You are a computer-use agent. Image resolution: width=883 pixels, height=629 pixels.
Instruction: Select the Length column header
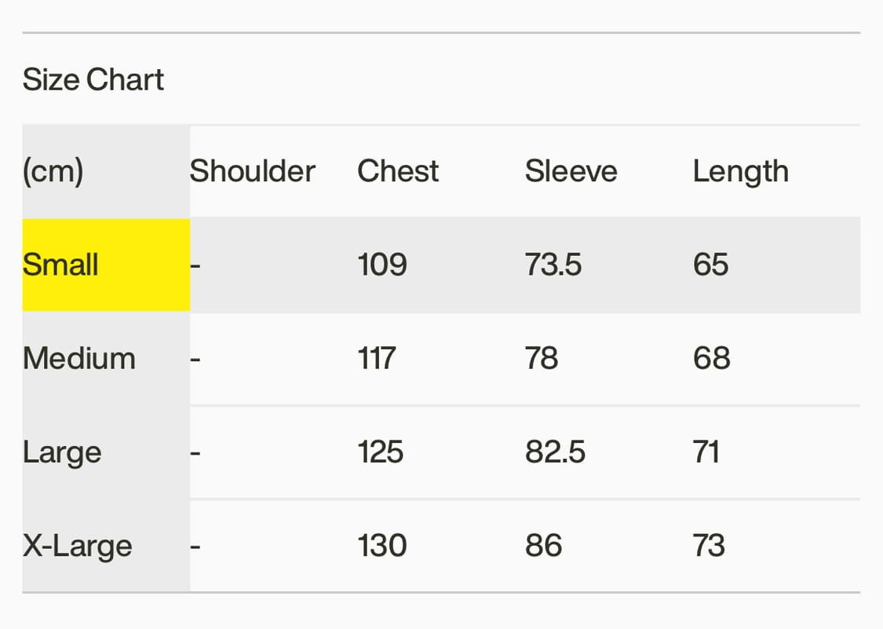click(740, 171)
